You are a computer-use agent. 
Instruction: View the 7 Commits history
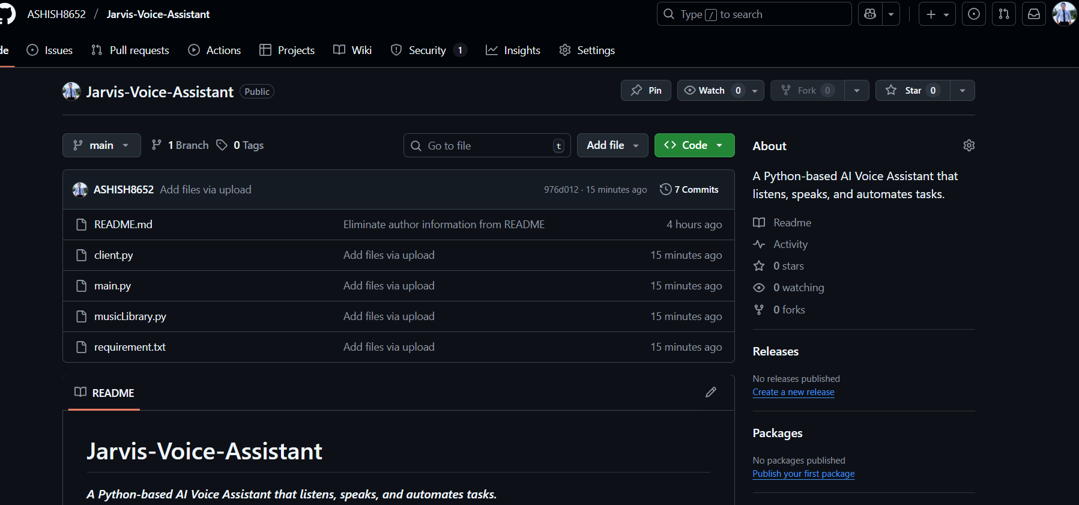(x=689, y=190)
